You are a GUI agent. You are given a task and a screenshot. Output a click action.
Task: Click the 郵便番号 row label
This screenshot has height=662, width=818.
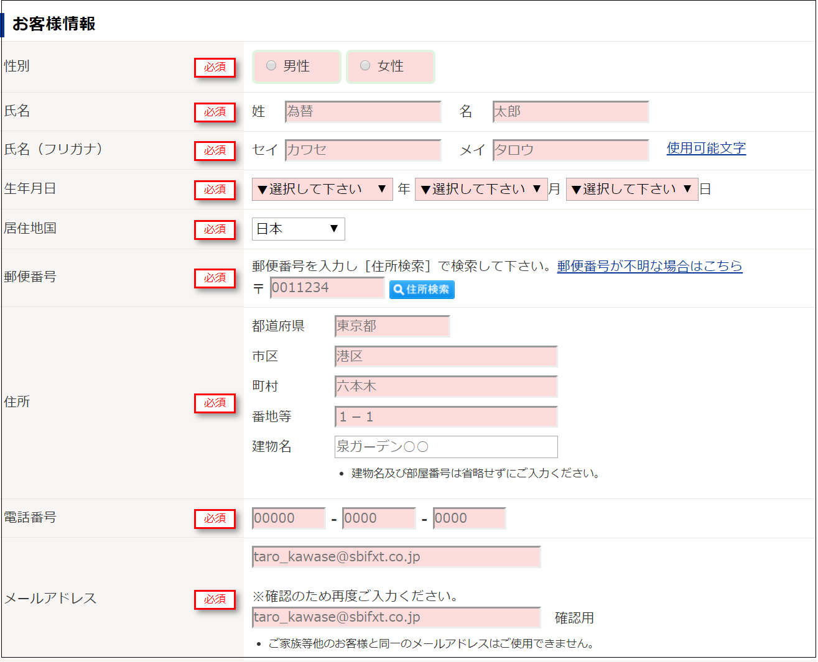30,277
